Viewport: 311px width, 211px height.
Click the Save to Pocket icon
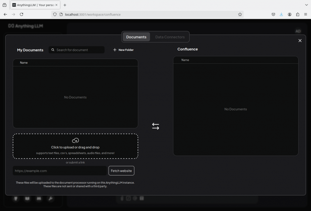pyautogui.click(x=273, y=14)
